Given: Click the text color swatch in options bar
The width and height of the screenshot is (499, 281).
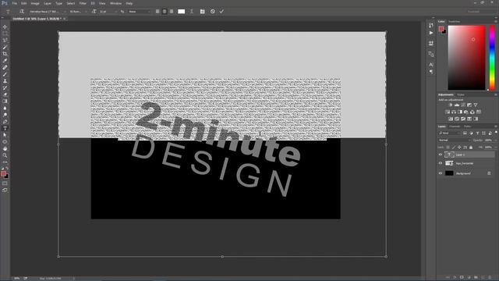Looking at the screenshot, I should [x=182, y=12].
